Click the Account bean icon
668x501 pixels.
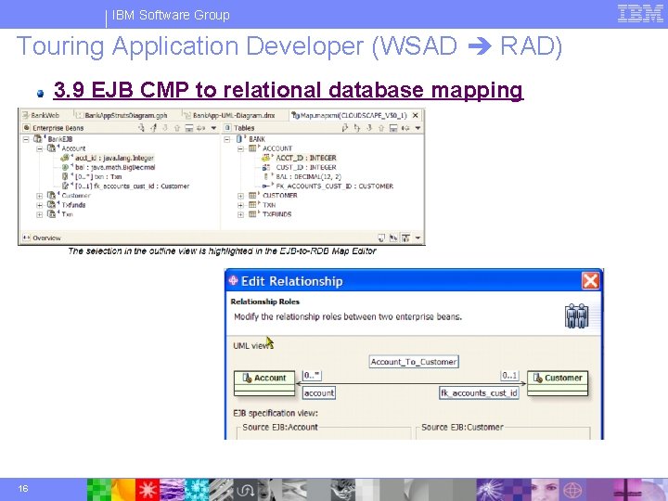(x=52, y=148)
